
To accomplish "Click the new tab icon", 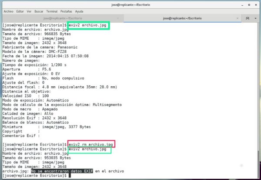I will pos(247,18).
